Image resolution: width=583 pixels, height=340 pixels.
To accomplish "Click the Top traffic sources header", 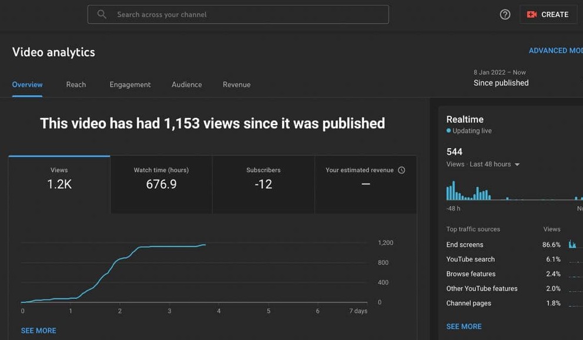I will point(473,229).
